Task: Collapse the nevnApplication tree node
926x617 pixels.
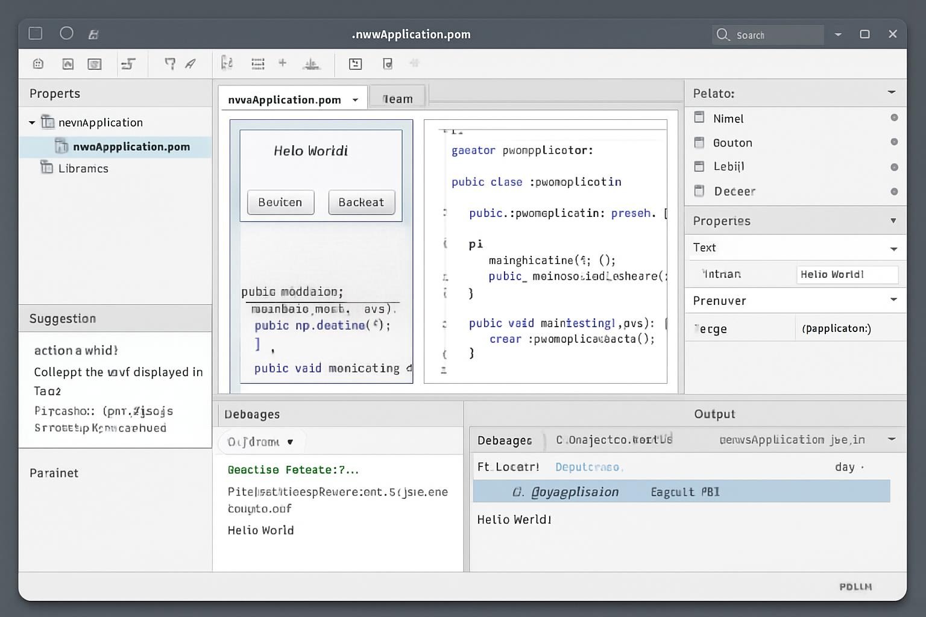Action: pos(32,123)
